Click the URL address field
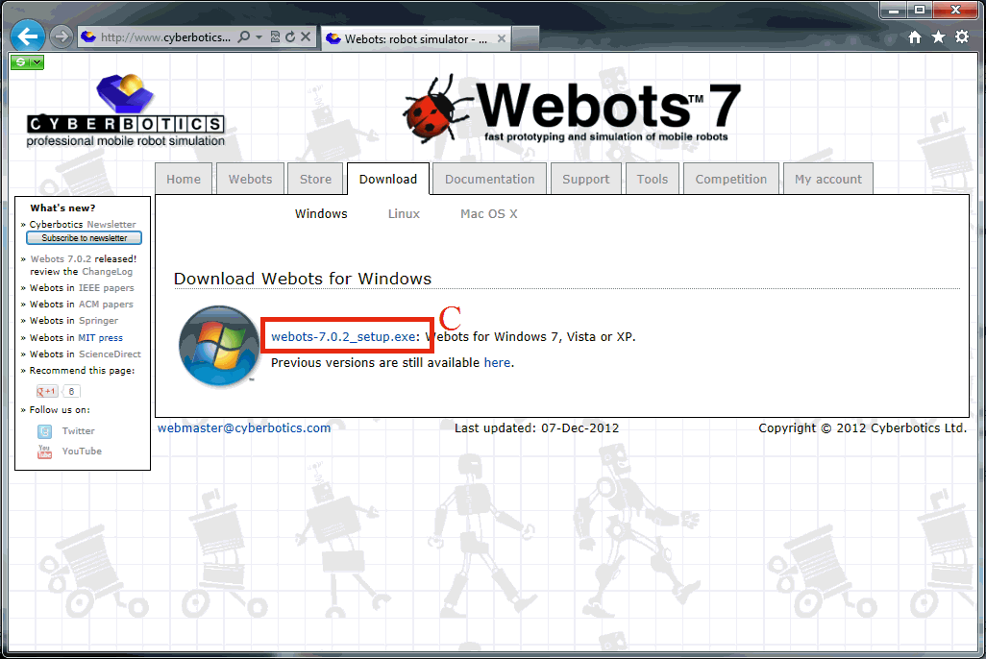Screen dimensions: 986x659 (165, 37)
